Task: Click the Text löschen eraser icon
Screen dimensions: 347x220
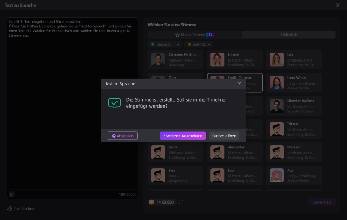Action: (10, 209)
